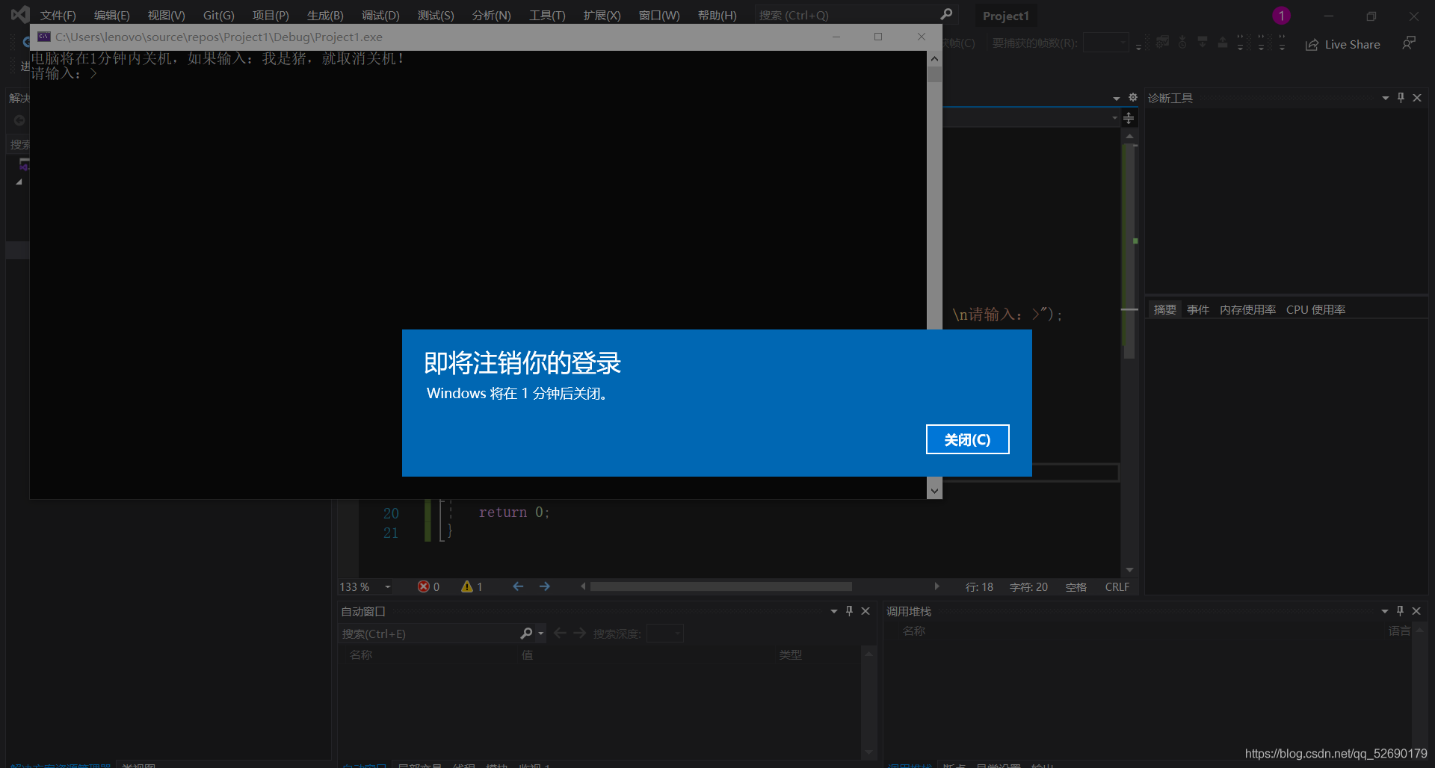
Task: Click the red error count icon
Action: point(424,586)
